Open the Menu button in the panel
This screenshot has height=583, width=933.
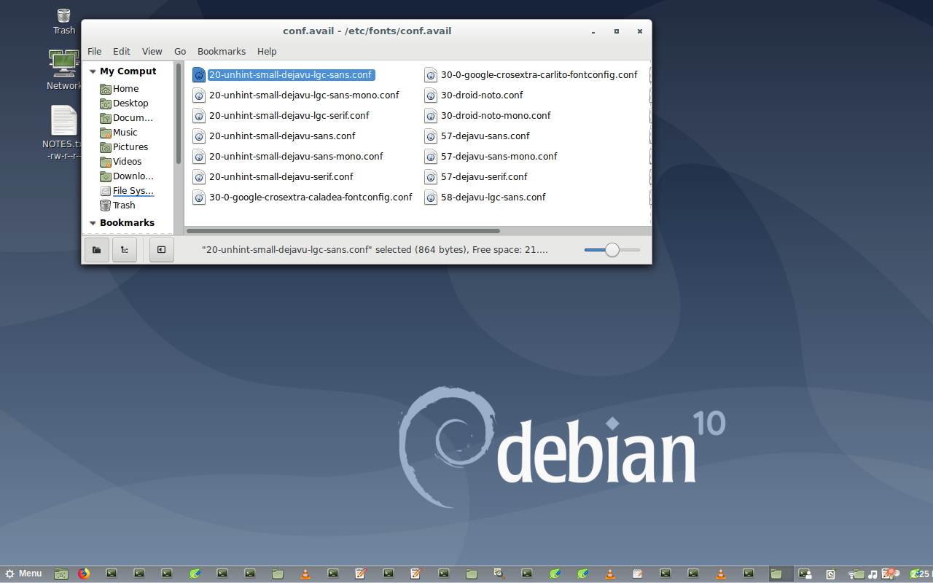click(x=23, y=574)
